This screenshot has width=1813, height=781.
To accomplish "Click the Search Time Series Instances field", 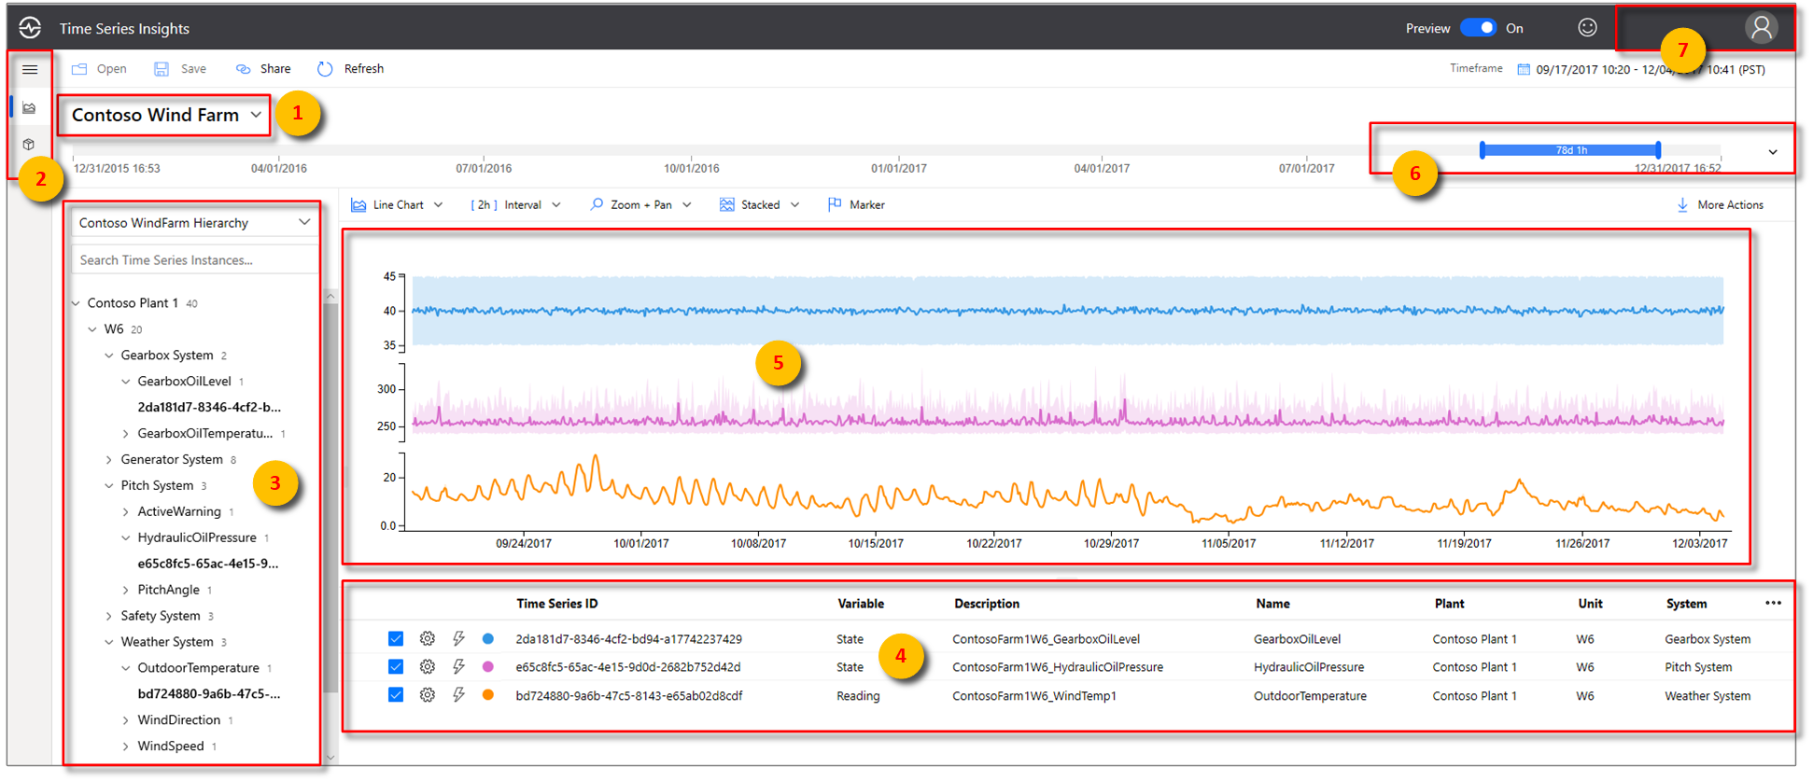I will (x=194, y=260).
